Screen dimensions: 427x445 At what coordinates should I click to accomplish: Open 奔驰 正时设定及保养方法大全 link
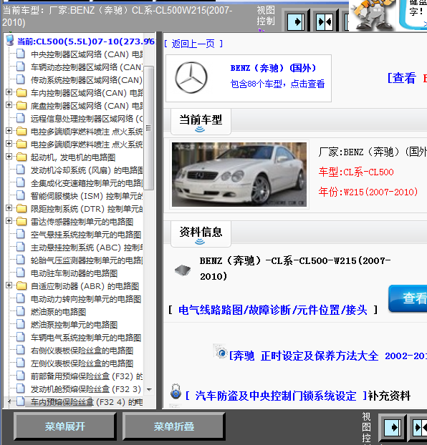[327, 356]
